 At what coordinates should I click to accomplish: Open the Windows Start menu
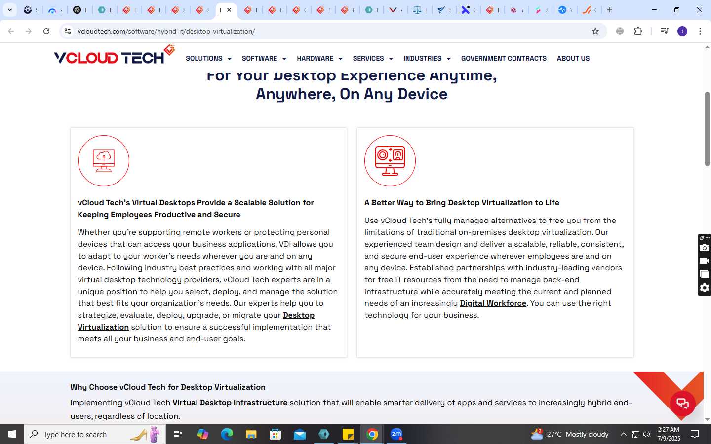point(12,434)
